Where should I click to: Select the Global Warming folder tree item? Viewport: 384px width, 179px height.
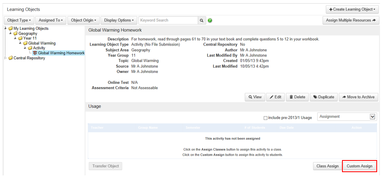pos(42,44)
